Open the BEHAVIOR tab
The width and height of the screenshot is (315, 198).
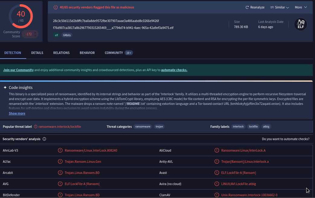click(87, 53)
